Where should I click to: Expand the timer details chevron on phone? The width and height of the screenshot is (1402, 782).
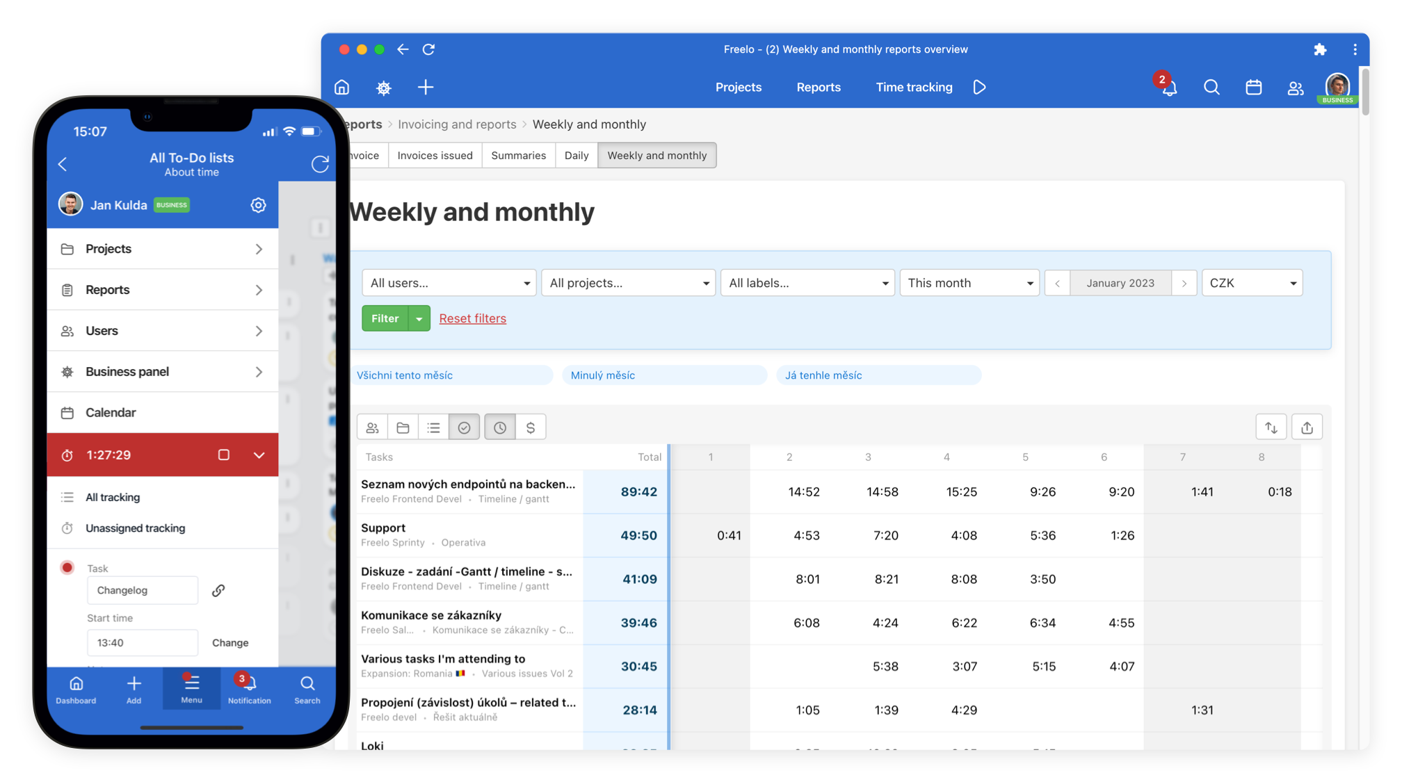(x=259, y=455)
